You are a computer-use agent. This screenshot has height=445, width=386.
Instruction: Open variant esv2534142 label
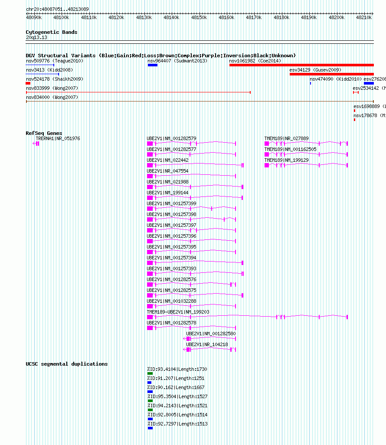click(369, 88)
